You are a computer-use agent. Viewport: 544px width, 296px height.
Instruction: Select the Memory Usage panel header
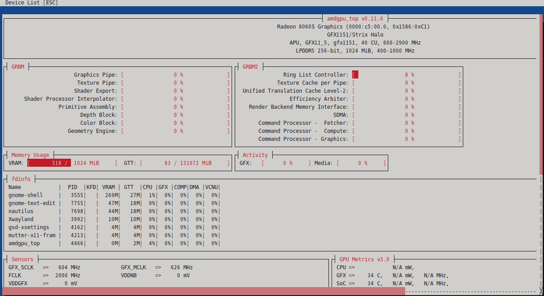pos(30,155)
